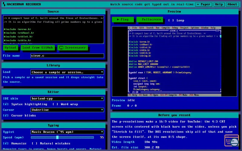
Task: Click the Est. file size value 300.2 MB
Action: 152,147
